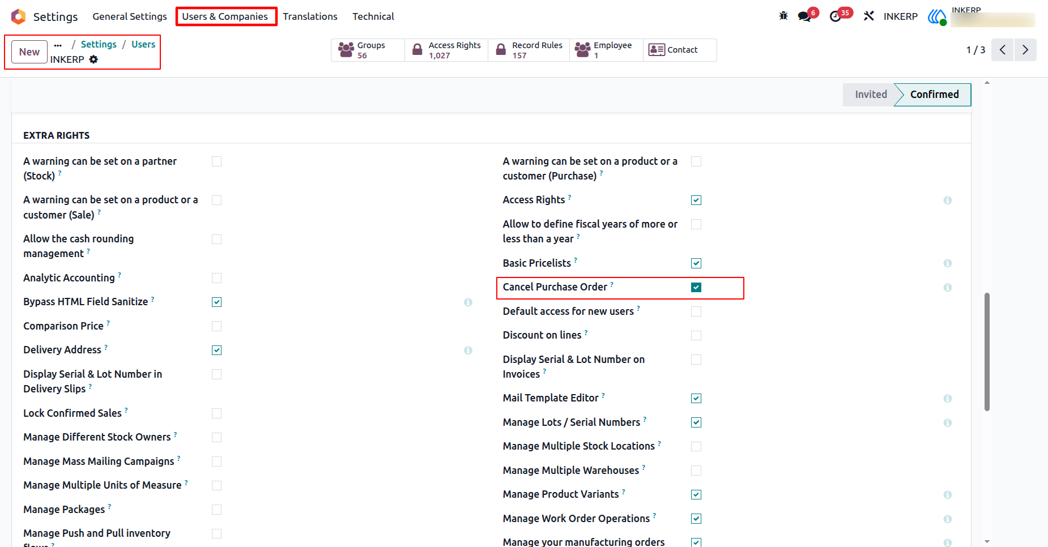The width and height of the screenshot is (1048, 547).
Task: Open the General Settings menu
Action: (130, 16)
